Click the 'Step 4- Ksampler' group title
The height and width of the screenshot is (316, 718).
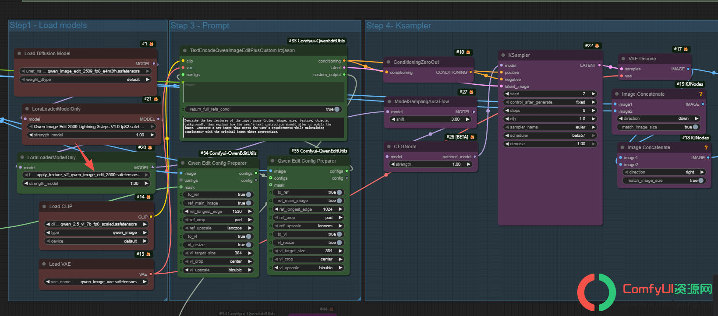399,26
